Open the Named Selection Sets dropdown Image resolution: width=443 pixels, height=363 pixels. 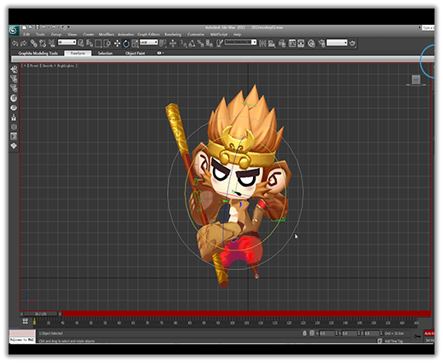[240, 43]
